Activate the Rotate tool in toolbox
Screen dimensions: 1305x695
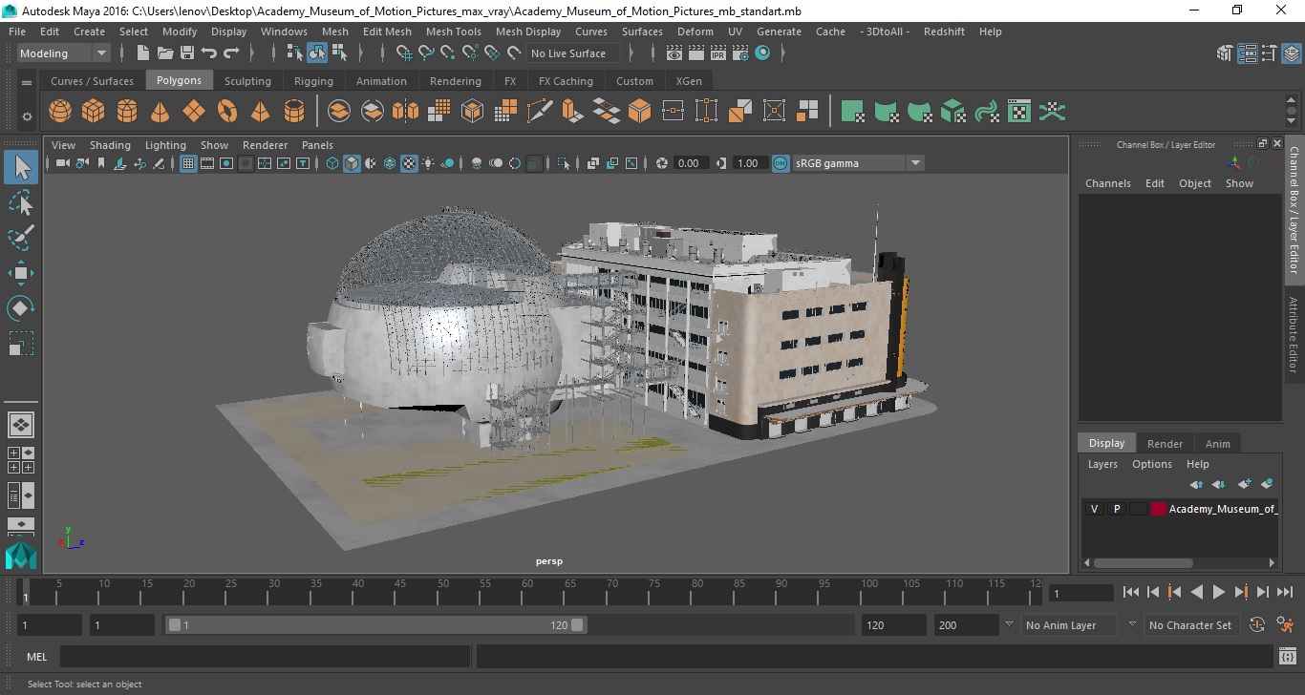tap(21, 307)
